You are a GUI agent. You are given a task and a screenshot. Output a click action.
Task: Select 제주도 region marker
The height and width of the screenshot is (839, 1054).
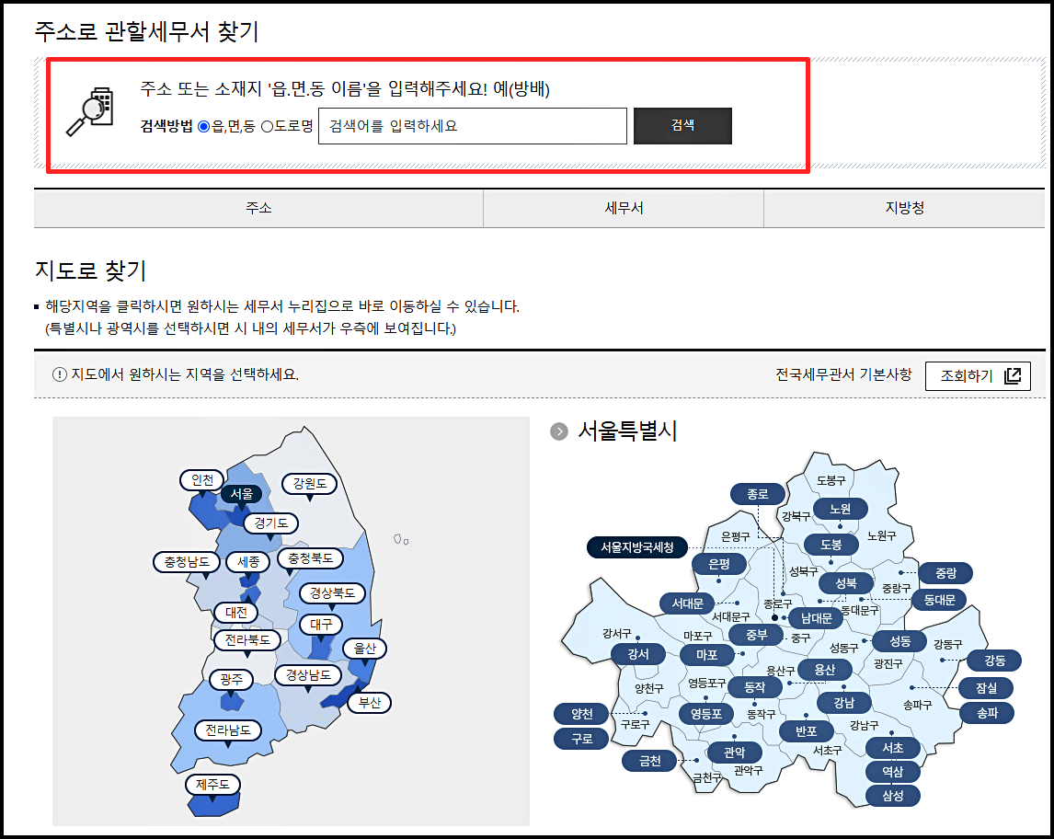click(x=212, y=785)
